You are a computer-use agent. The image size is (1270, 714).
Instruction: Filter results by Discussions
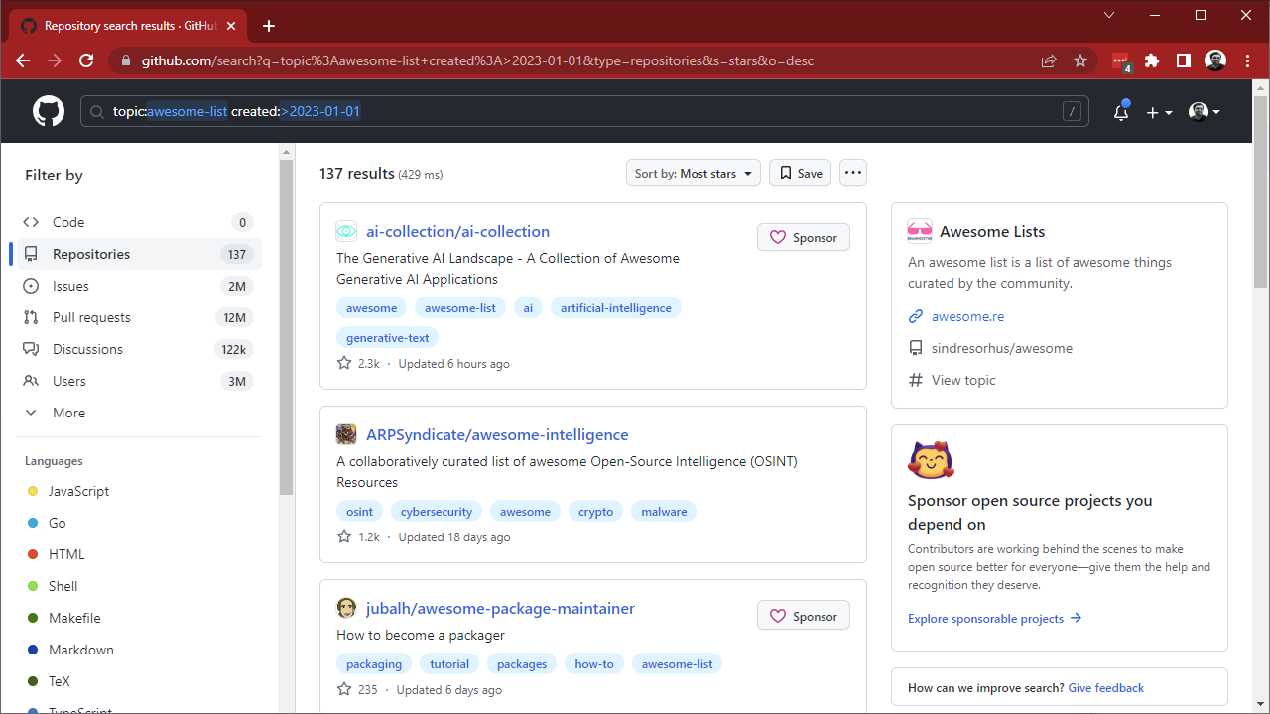pos(139,349)
